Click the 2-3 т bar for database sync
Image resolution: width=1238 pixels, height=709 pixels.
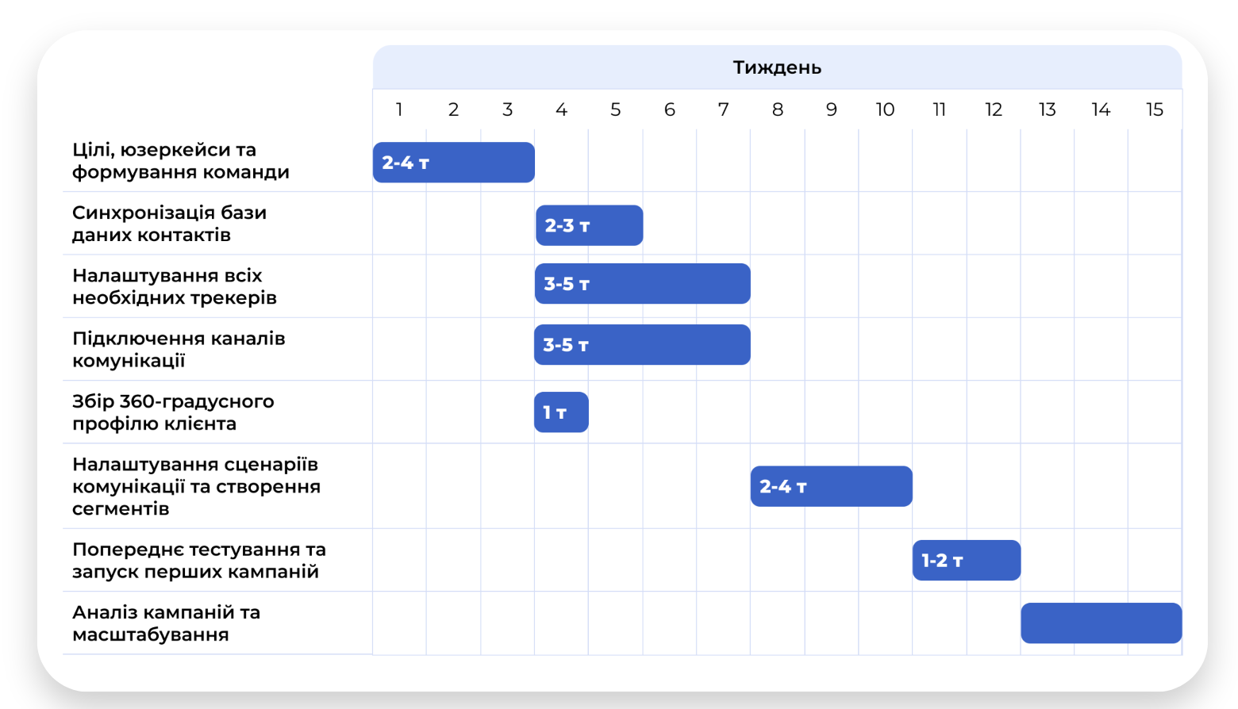589,225
